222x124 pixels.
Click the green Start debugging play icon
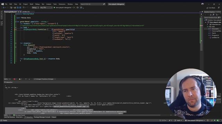pyautogui.click(x=54, y=8)
